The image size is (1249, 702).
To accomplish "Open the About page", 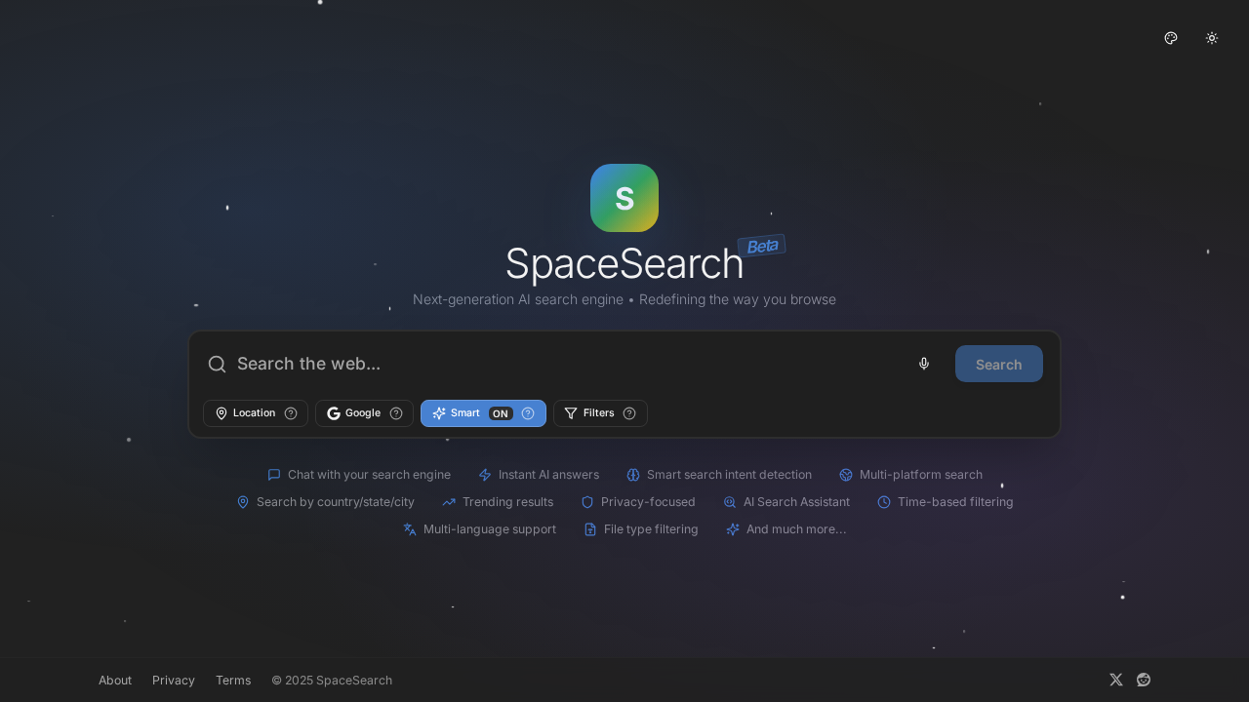I will coord(115,680).
